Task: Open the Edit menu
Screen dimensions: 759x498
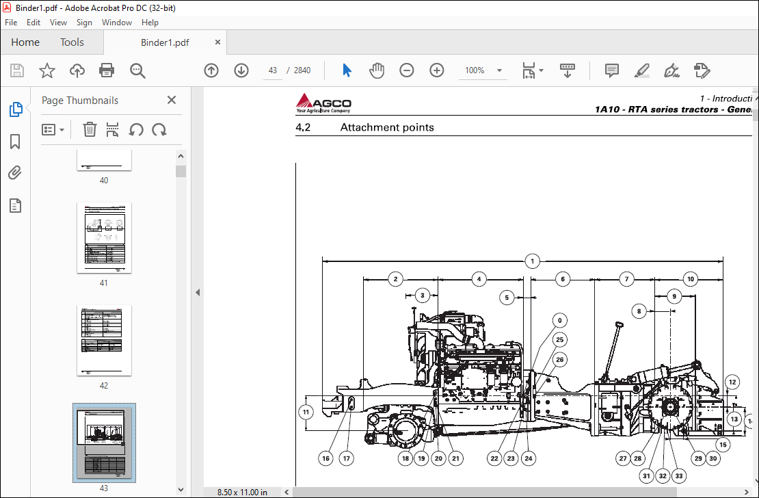Action: tap(34, 23)
